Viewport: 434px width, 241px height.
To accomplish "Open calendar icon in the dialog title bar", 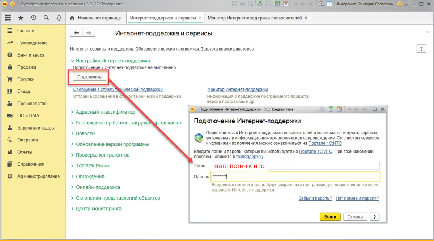I will pyautogui.click(x=339, y=109).
